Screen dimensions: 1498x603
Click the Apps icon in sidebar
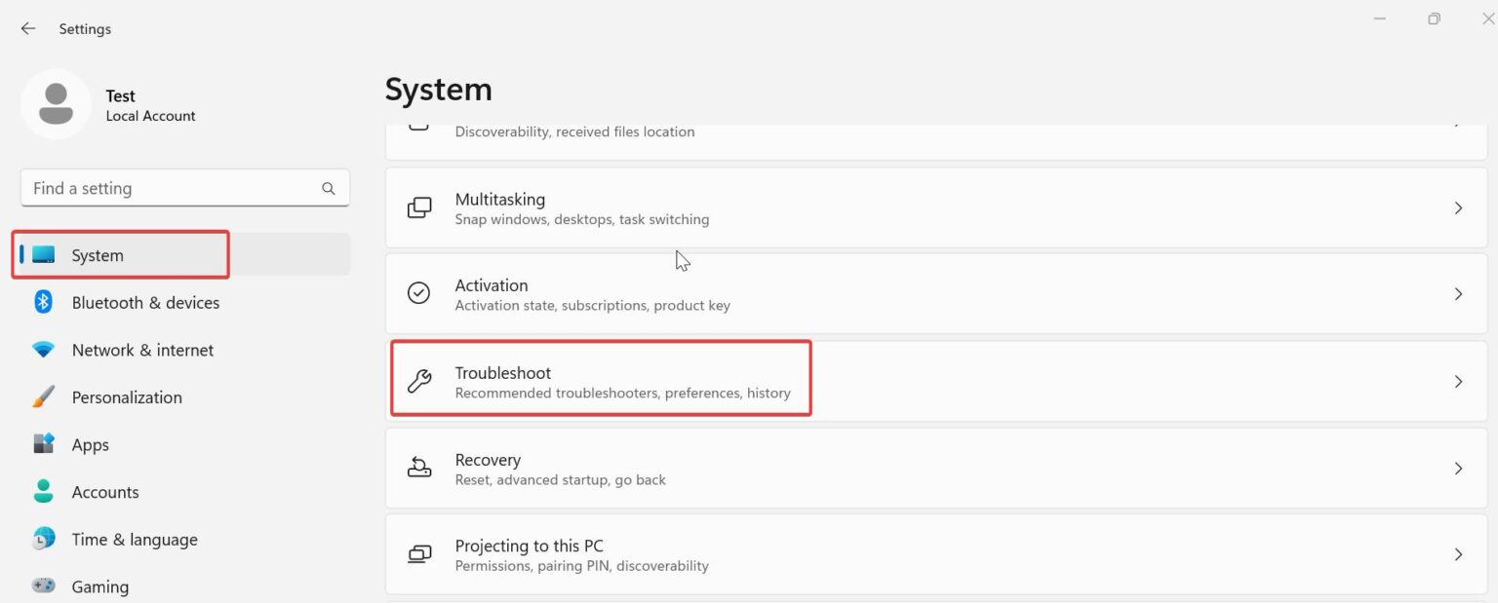(43, 444)
